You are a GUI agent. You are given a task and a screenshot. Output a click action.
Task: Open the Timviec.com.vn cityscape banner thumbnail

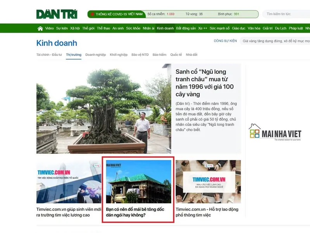[x=69, y=182]
